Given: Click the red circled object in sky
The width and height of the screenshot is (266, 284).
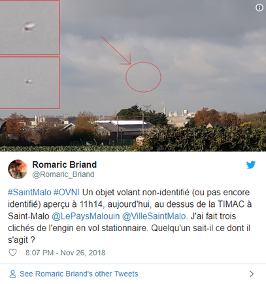Looking at the screenshot, I should pos(143,77).
